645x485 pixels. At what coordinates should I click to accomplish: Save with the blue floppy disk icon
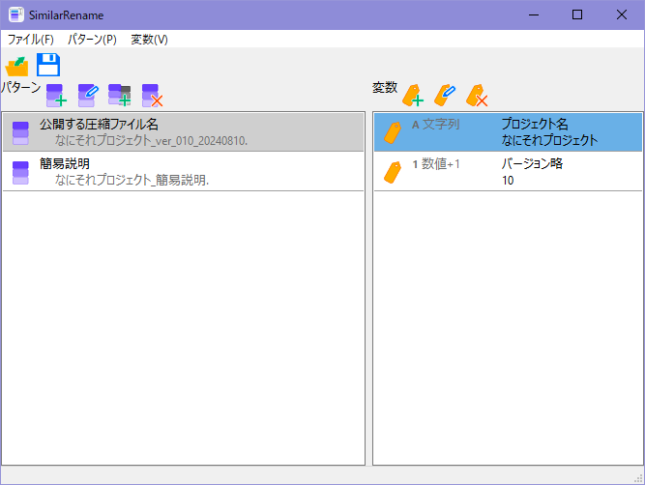48,65
